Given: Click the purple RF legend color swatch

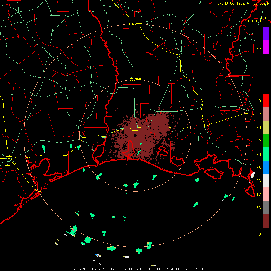Looking at the screenshot, I should 266,34.
